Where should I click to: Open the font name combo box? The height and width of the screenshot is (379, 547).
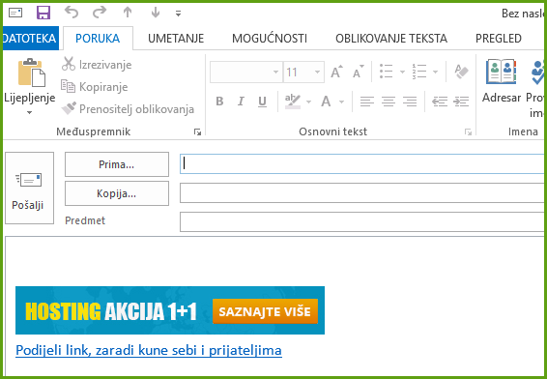coord(245,72)
